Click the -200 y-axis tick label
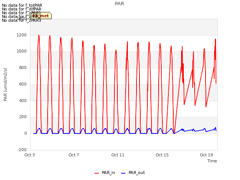This screenshot has height=180, width=240. (22, 150)
